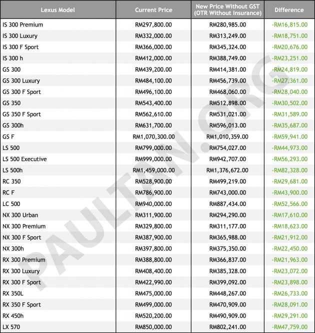Click the Lexus Model column header
This screenshot has width=315, height=333.
(58, 10)
